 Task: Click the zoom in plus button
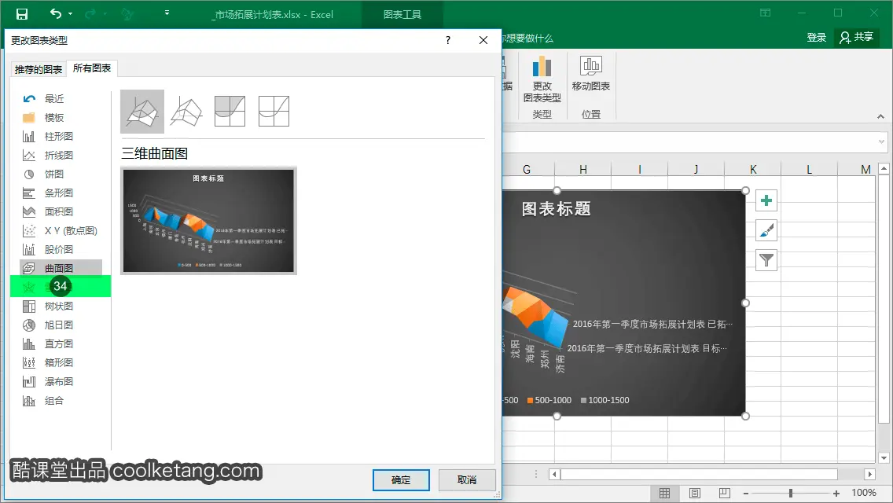click(836, 494)
